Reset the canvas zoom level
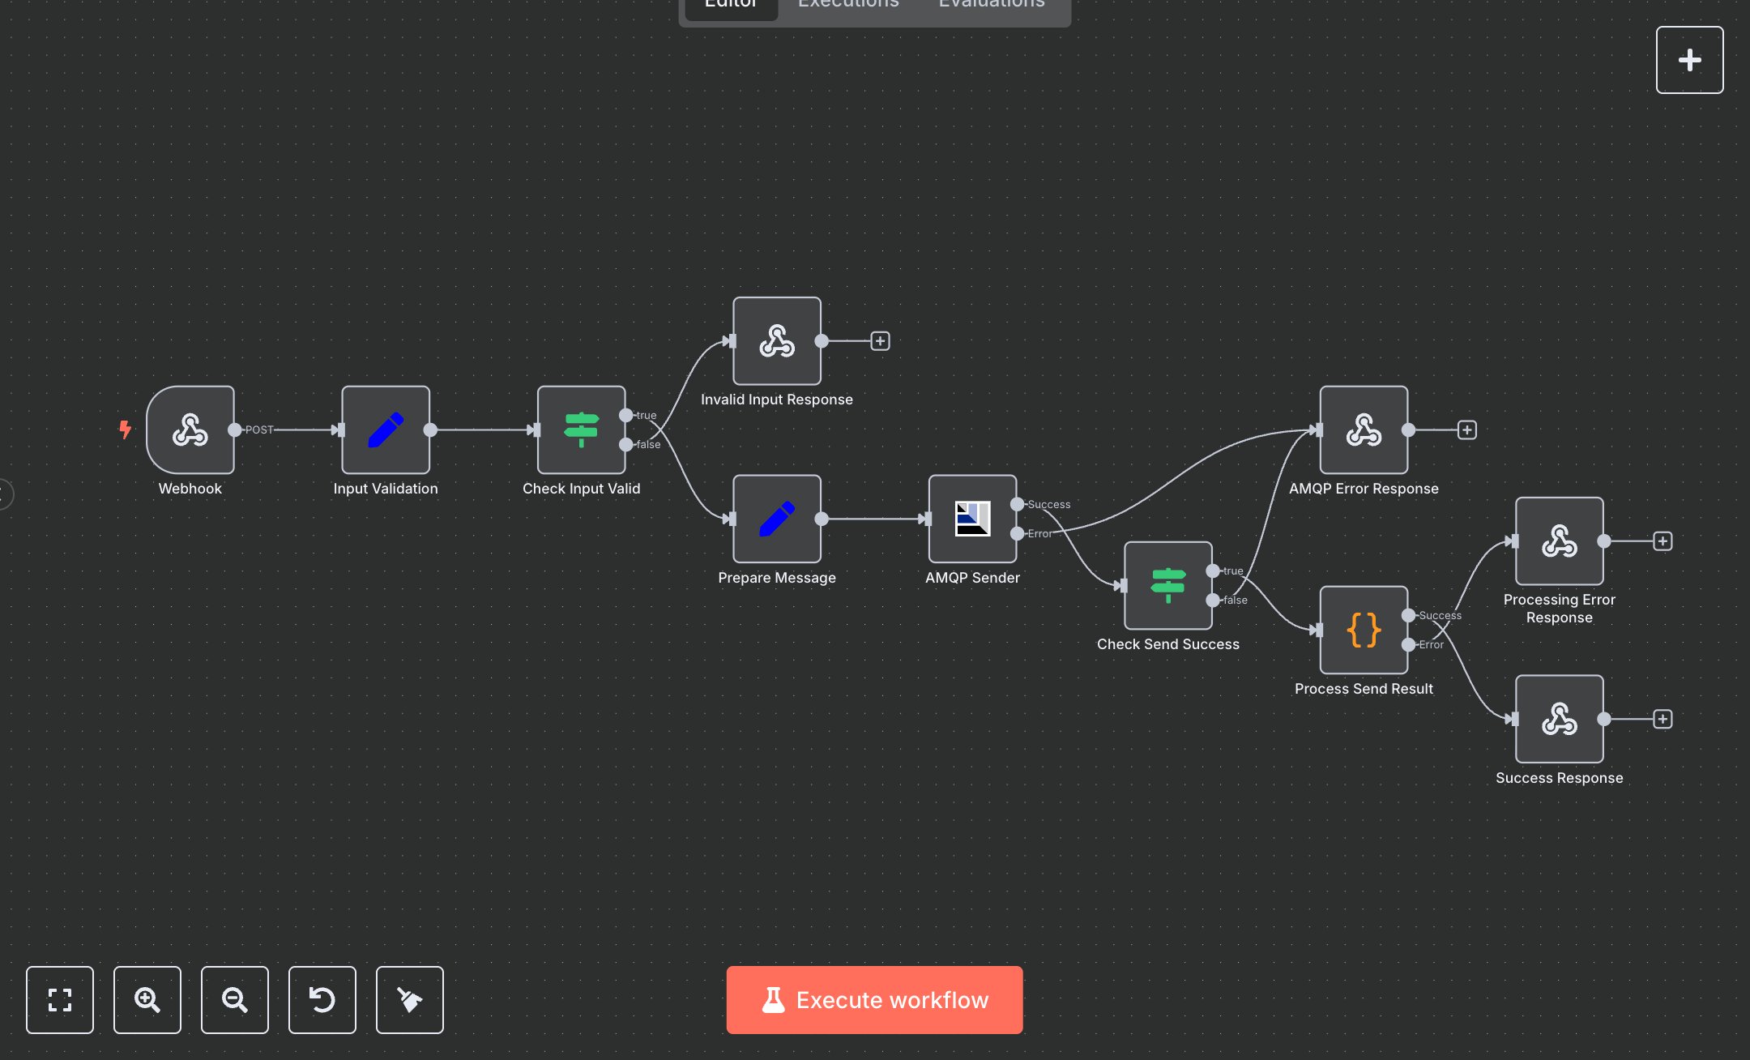Image resolution: width=1750 pixels, height=1060 pixels. click(322, 1000)
